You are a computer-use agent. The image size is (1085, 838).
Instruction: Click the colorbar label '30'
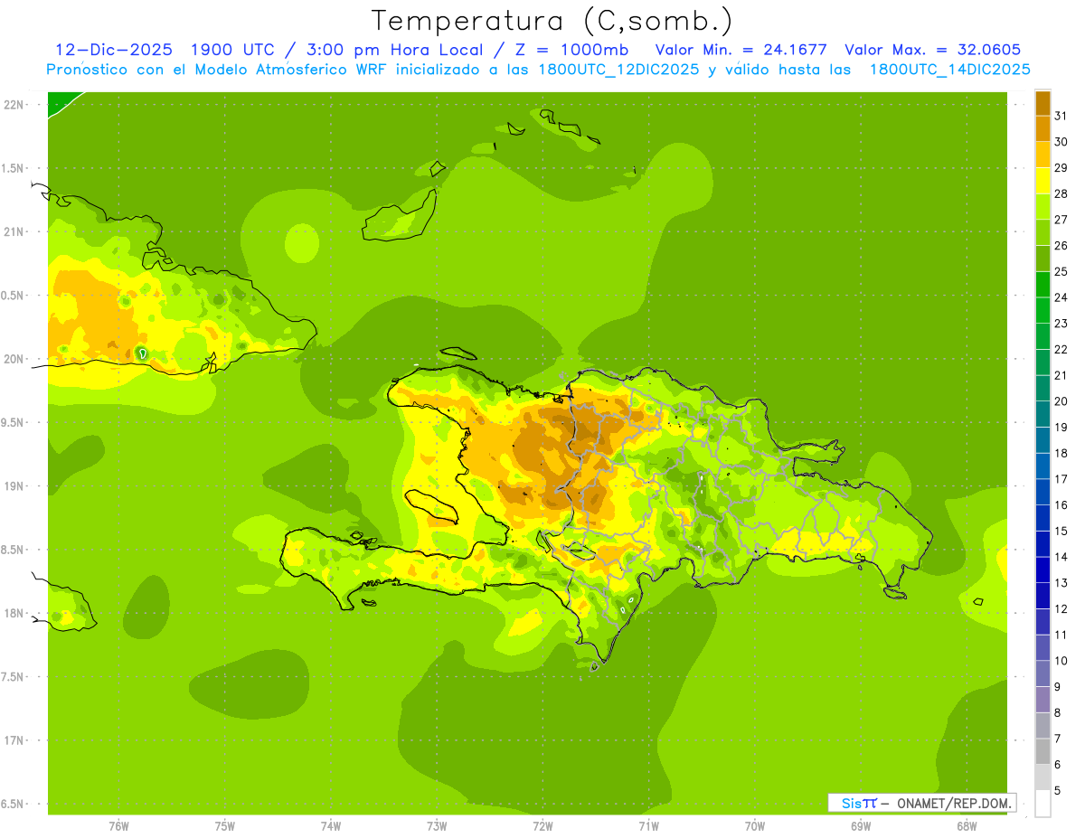pyautogui.click(x=1061, y=141)
